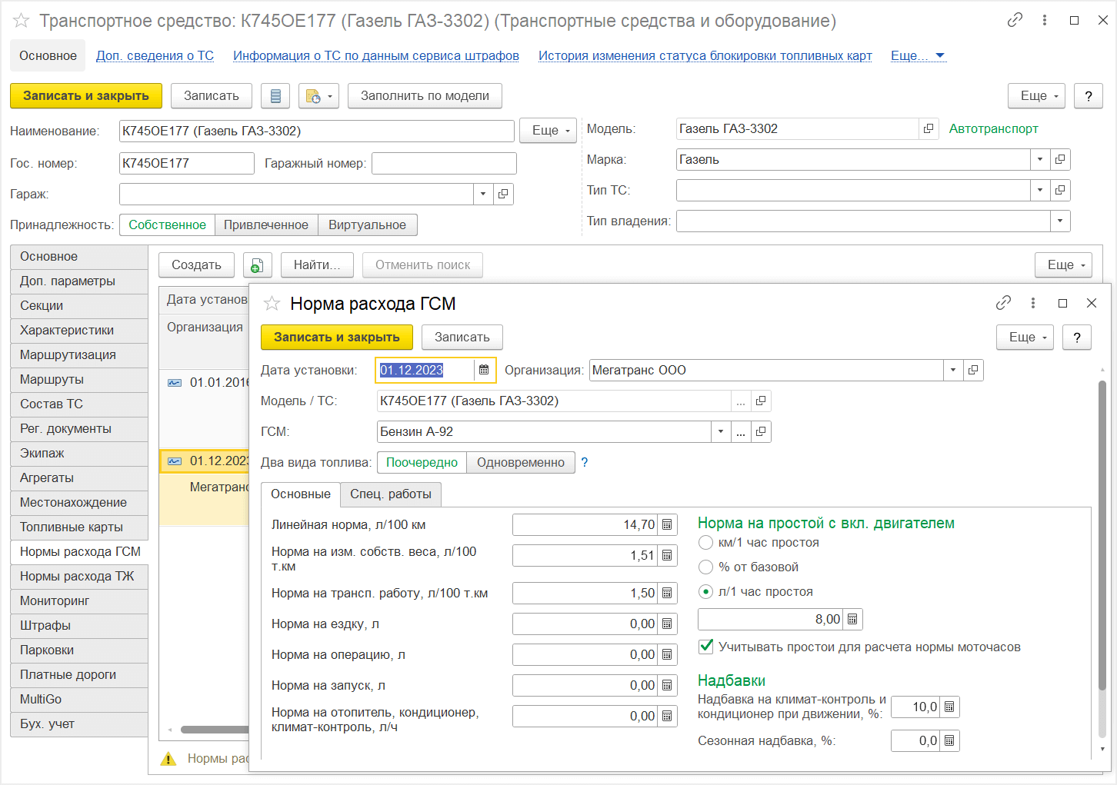Open calculator for Норма на отопитель
Screen dimensions: 1117x785
point(667,716)
